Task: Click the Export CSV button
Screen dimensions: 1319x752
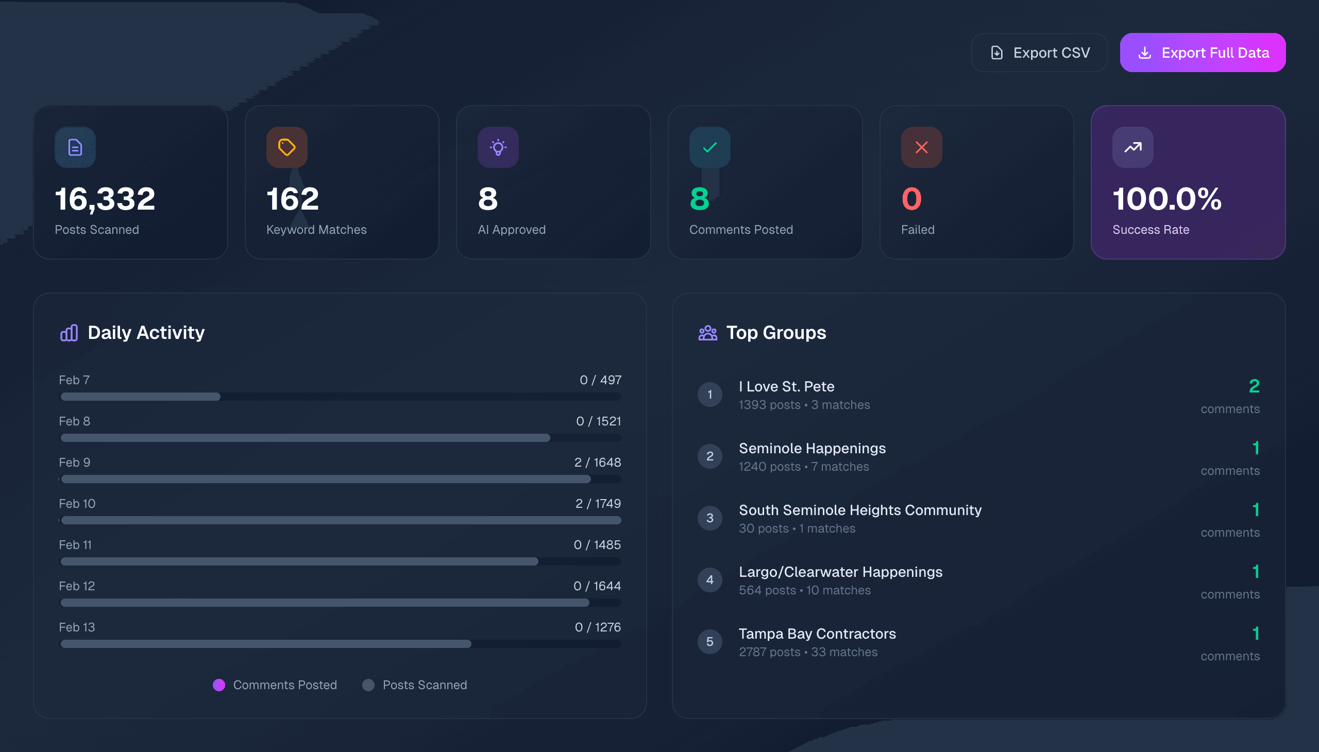Action: pos(1039,52)
